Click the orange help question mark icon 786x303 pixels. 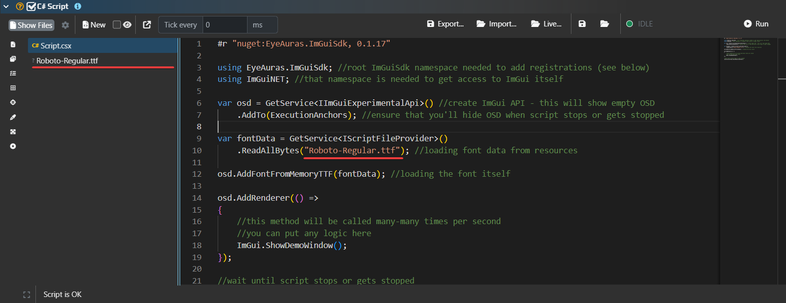(x=20, y=6)
